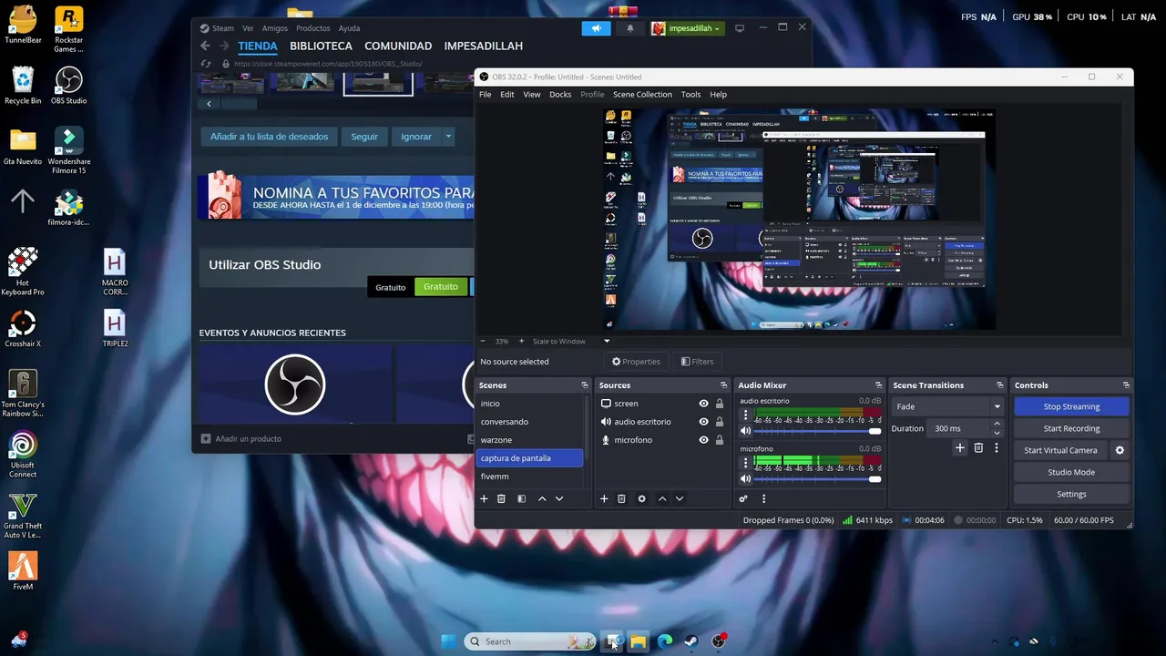This screenshot has height=656, width=1166.
Task: Click green Gratuito button in Steam
Action: pyautogui.click(x=441, y=286)
